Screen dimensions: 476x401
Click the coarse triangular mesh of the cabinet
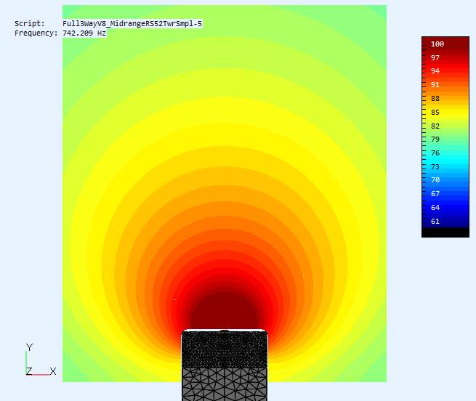point(225,384)
